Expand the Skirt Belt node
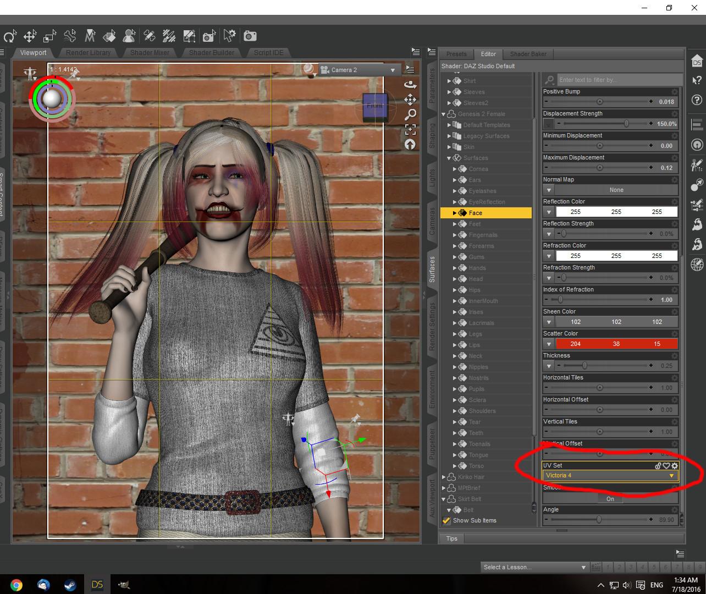The width and height of the screenshot is (706, 594). click(444, 499)
